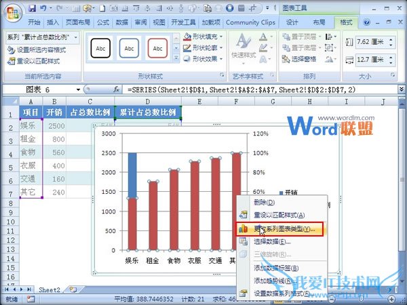This screenshot has width=407, height=305.
Task: Choose 添加趋势线(R) from context menu
Action: [282, 281]
